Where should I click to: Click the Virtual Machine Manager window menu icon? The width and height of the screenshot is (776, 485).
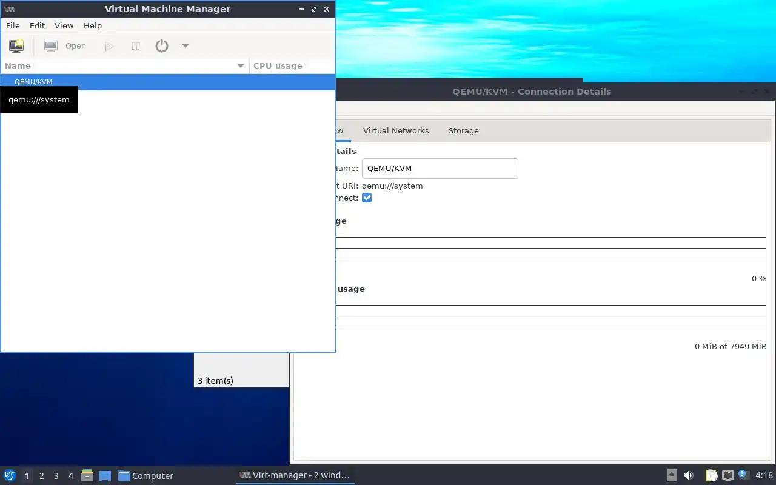(x=10, y=9)
